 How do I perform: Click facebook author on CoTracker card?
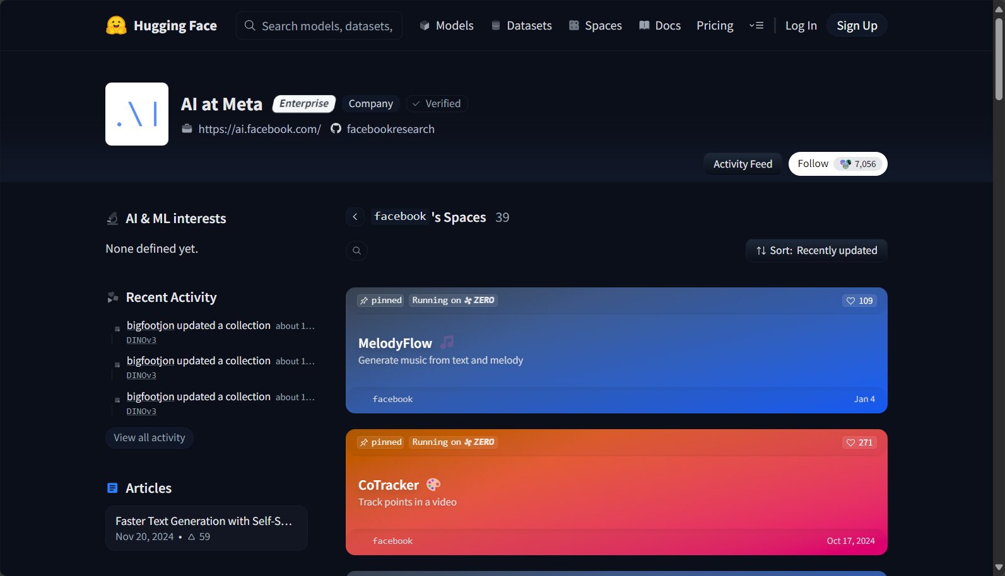(392, 541)
